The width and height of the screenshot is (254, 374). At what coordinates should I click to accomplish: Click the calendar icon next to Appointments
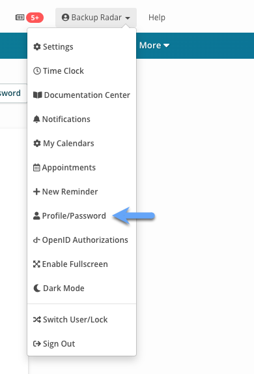36,168
